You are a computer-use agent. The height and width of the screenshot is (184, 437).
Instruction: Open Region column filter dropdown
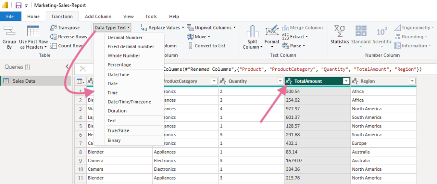[412, 81]
